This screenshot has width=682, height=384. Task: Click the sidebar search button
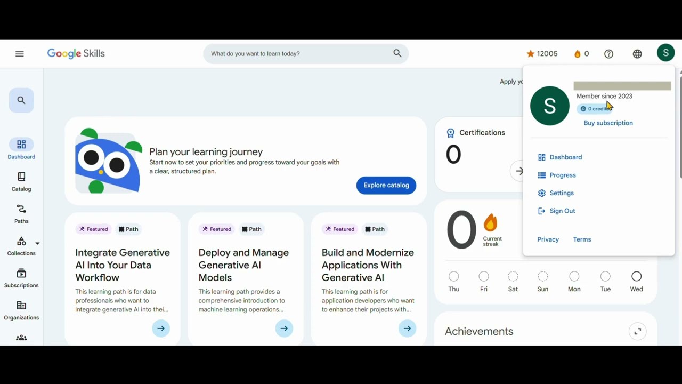tap(21, 100)
